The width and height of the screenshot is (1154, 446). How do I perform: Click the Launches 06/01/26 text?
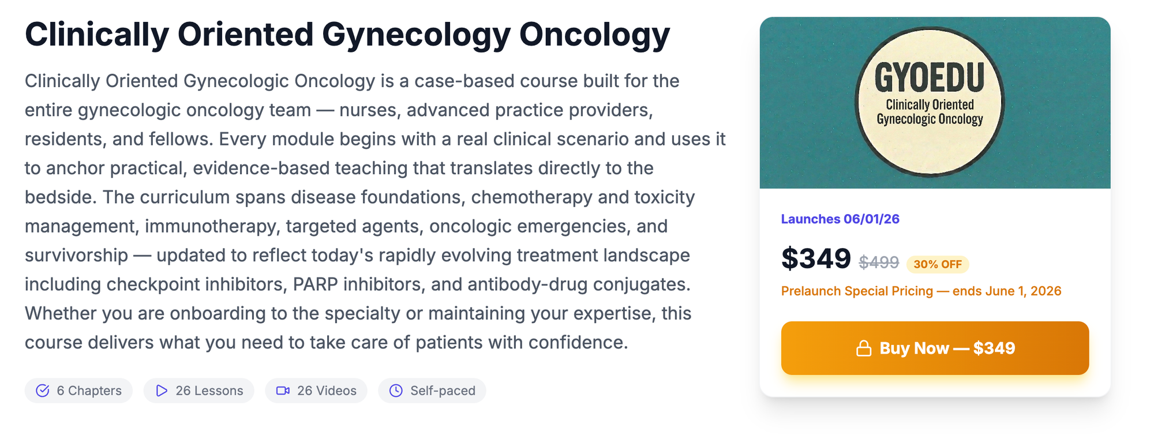(x=840, y=219)
